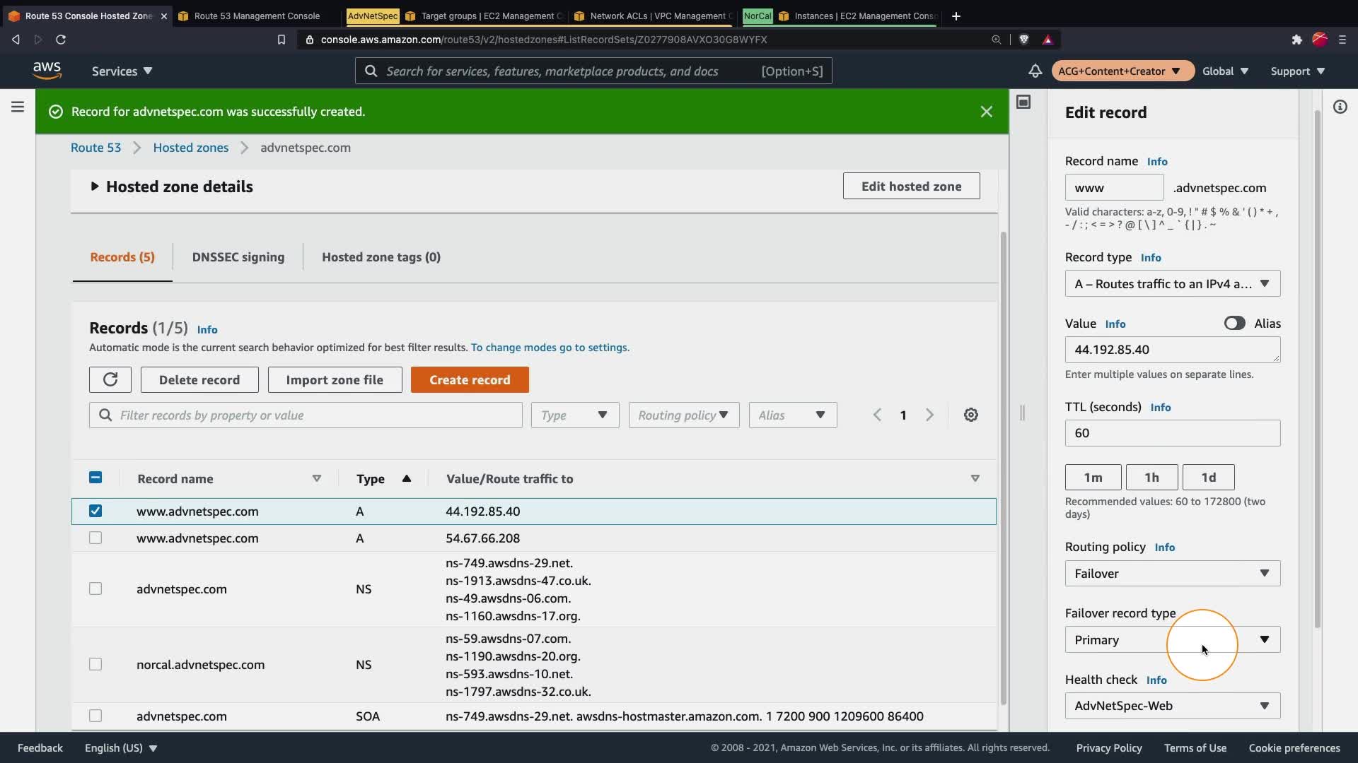Switch to the DNSSEC signing tab
The height and width of the screenshot is (763, 1358).
(238, 257)
